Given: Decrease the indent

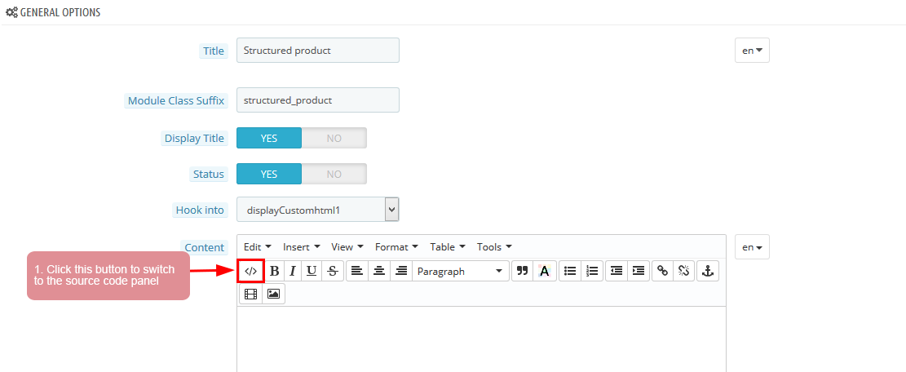Looking at the screenshot, I should pyautogui.click(x=617, y=271).
